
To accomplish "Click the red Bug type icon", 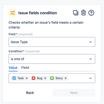I will 34,78.
